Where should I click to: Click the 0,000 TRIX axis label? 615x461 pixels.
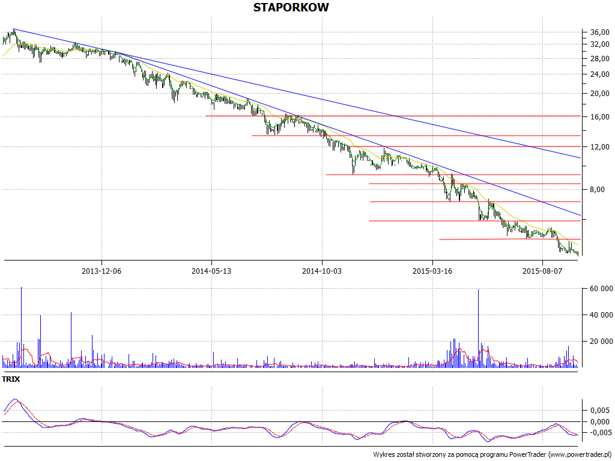coord(600,422)
